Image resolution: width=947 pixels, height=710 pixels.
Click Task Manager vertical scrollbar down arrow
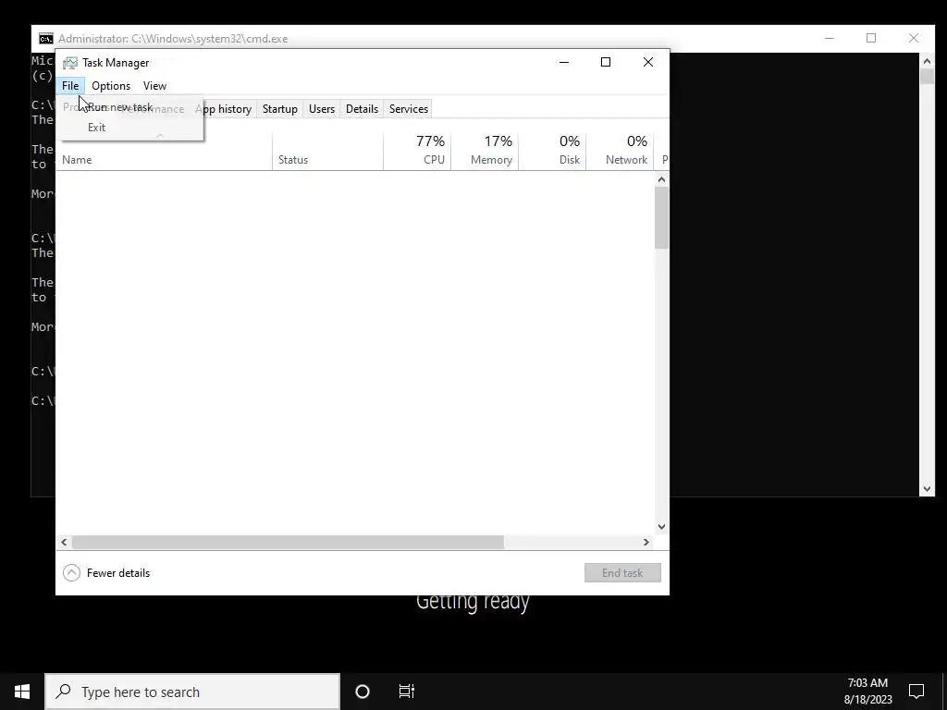(661, 526)
